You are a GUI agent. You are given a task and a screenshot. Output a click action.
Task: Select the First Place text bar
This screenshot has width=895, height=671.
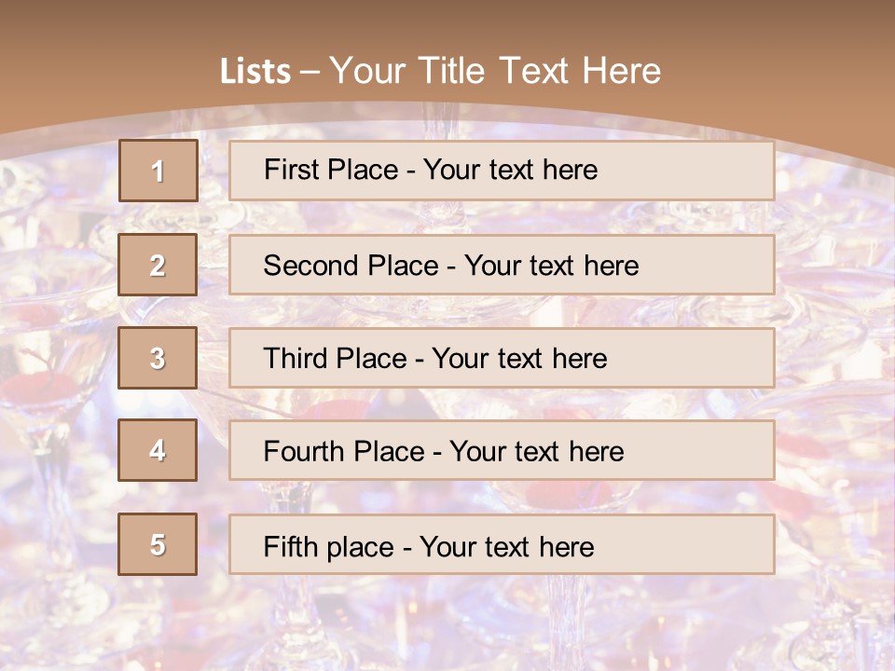pyautogui.click(x=502, y=171)
